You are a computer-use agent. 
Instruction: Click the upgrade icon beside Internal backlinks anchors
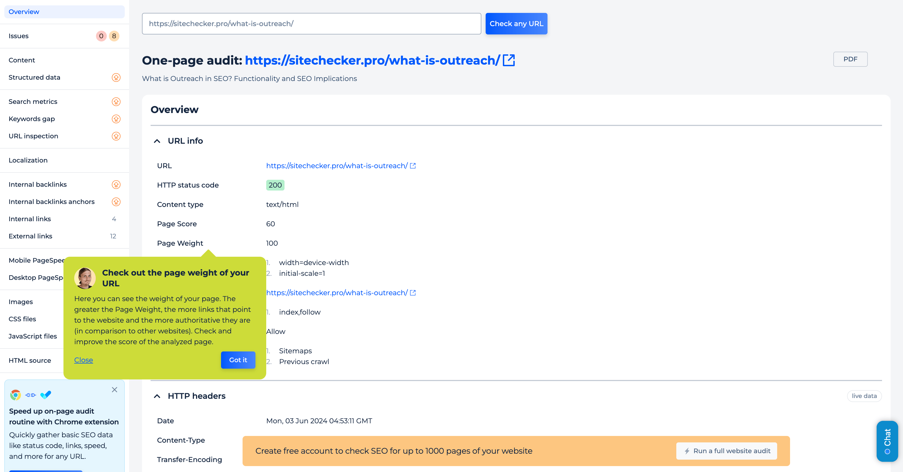click(x=116, y=202)
